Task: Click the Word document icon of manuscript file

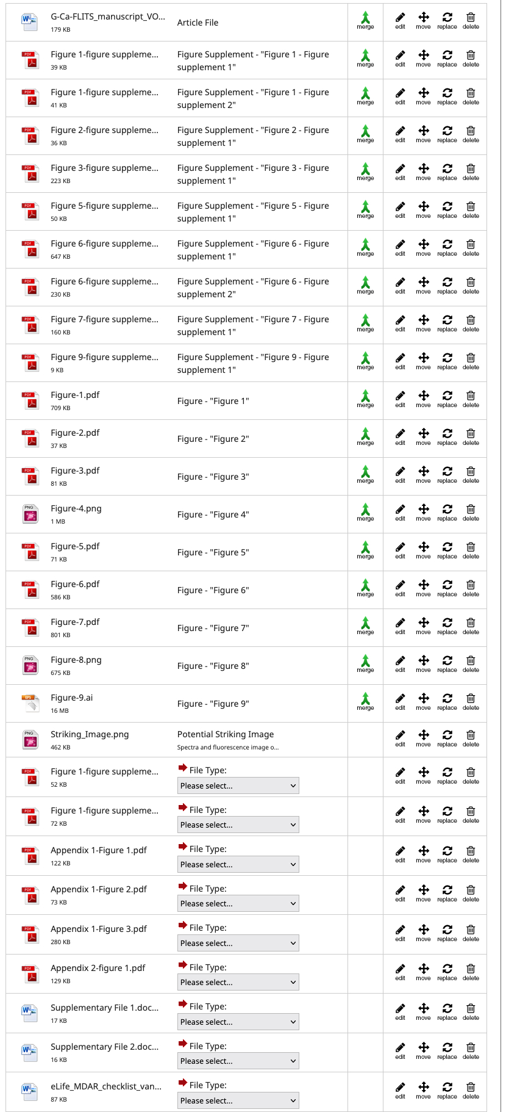Action: tap(29, 22)
